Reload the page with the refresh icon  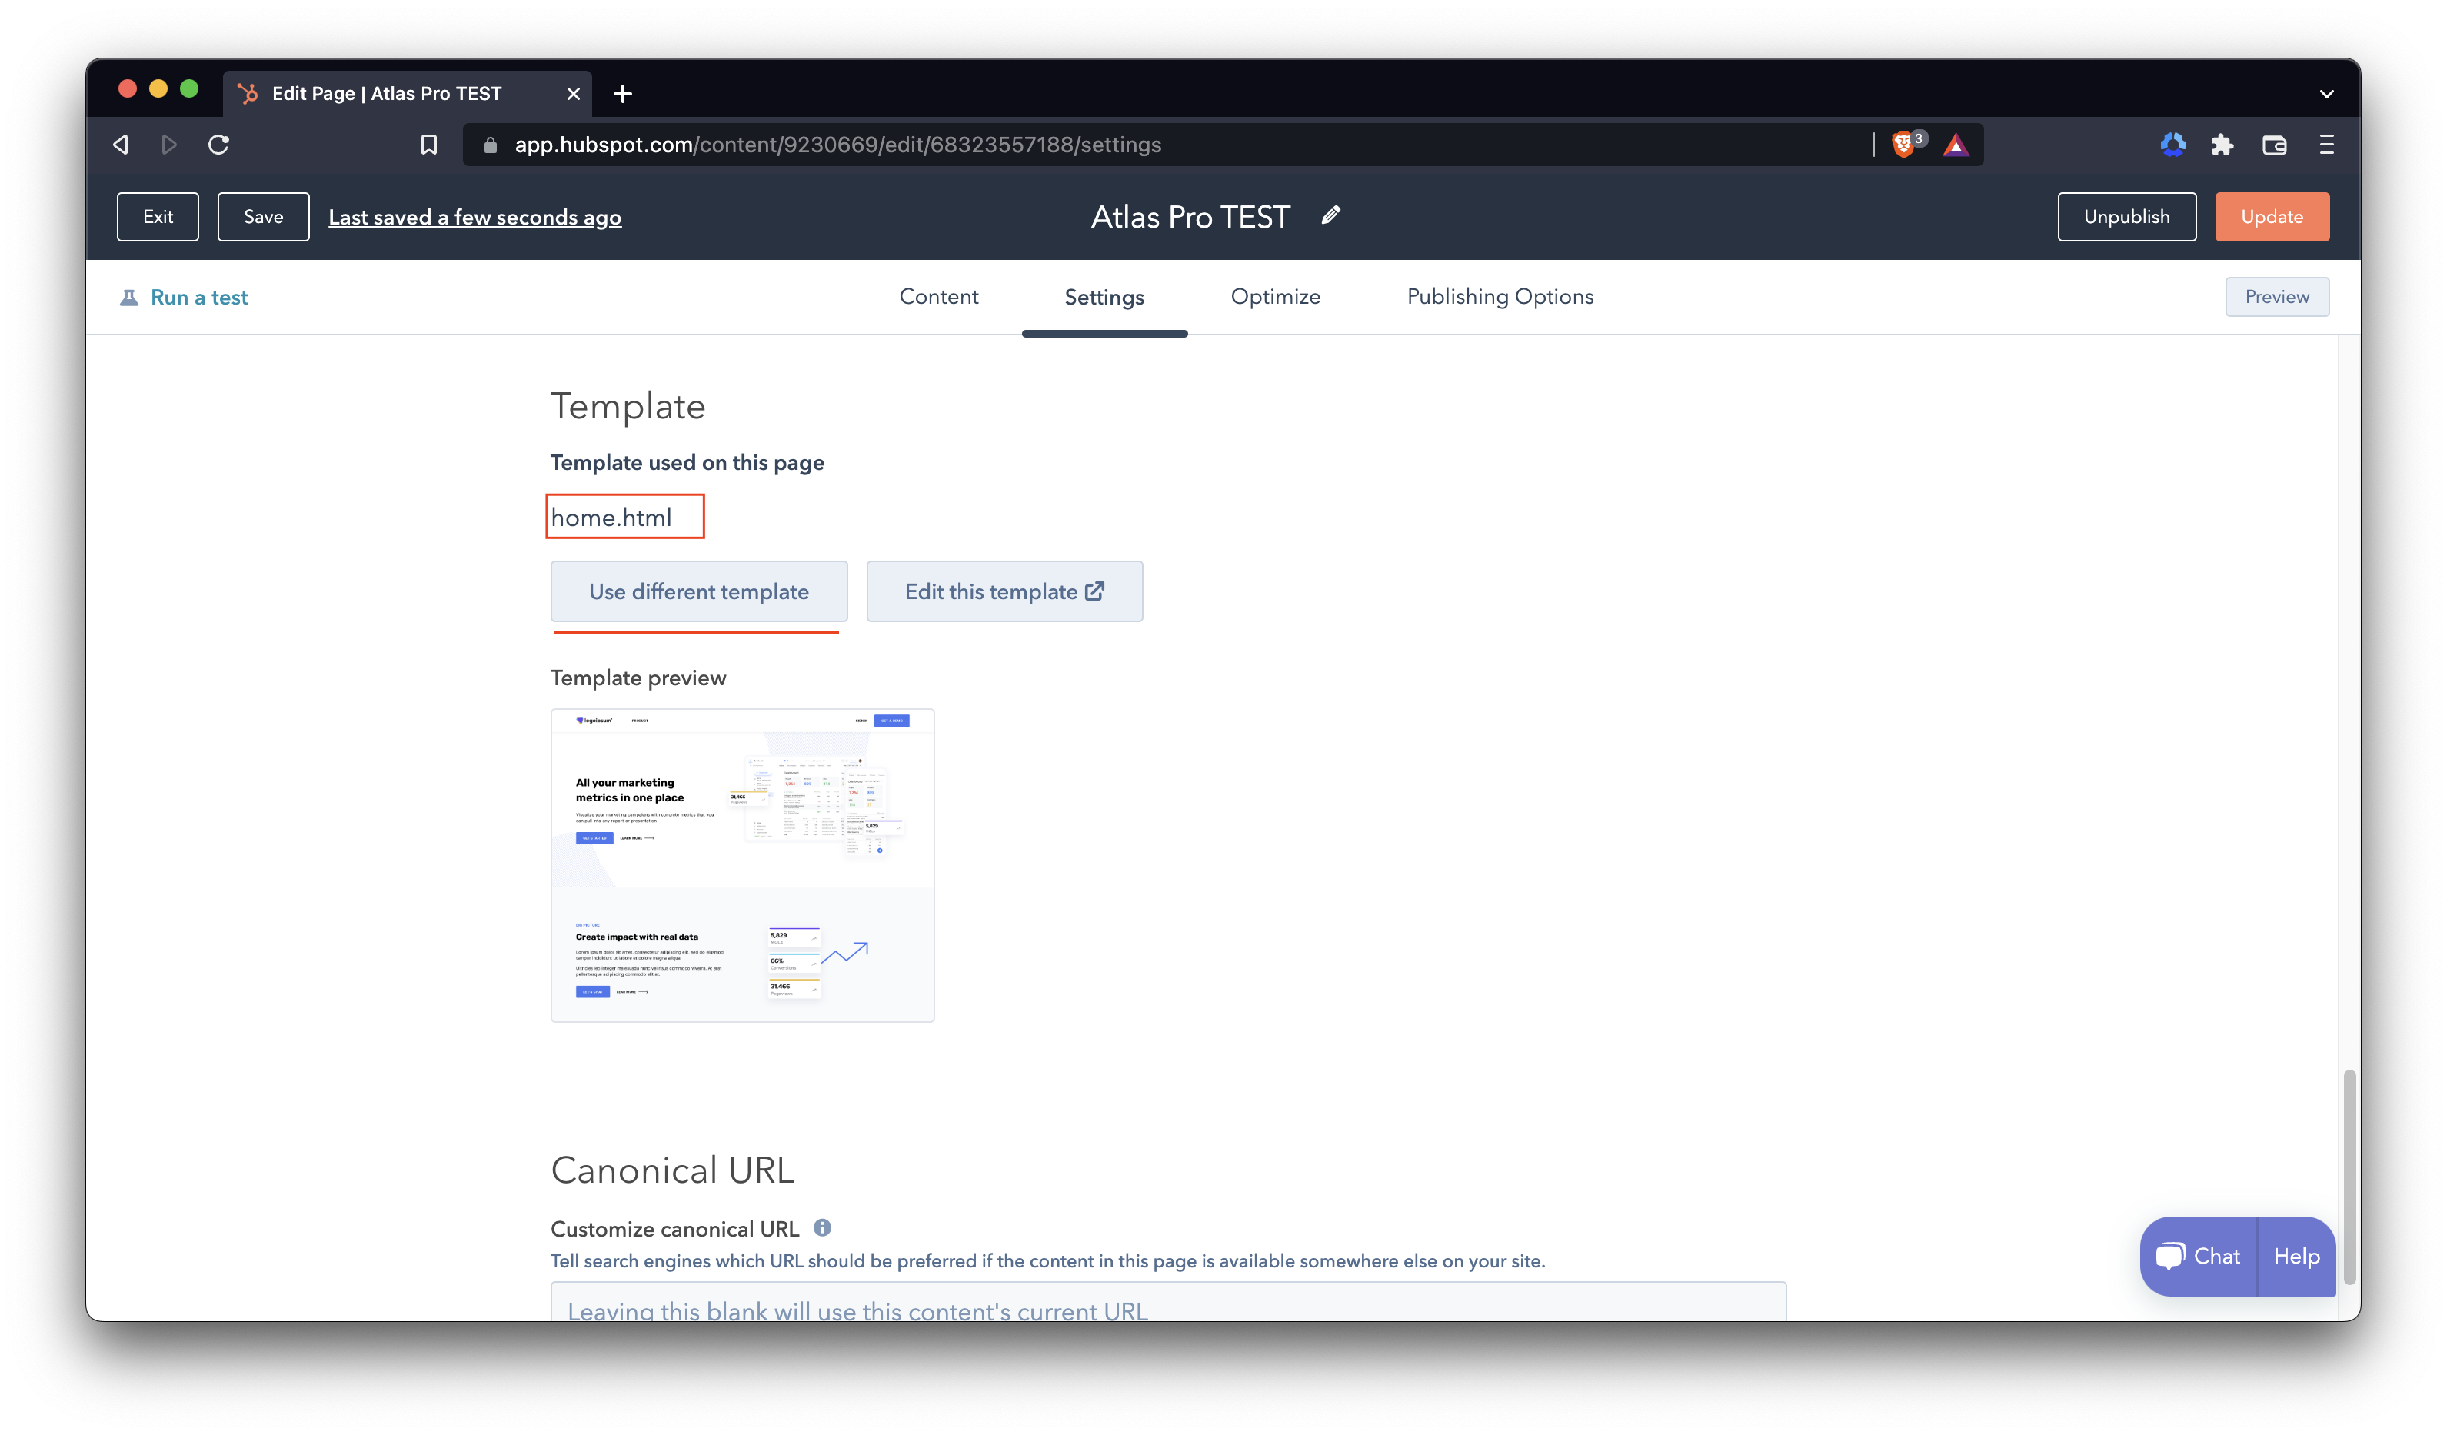218,145
